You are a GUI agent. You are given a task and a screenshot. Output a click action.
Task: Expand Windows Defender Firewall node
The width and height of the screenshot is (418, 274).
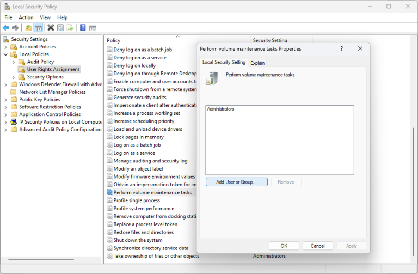pyautogui.click(x=6, y=85)
